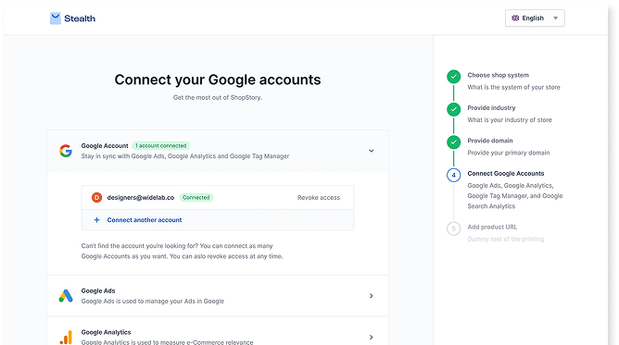The height and width of the screenshot is (345, 619).
Task: Click the UK flag icon in language selector
Action: [515, 18]
